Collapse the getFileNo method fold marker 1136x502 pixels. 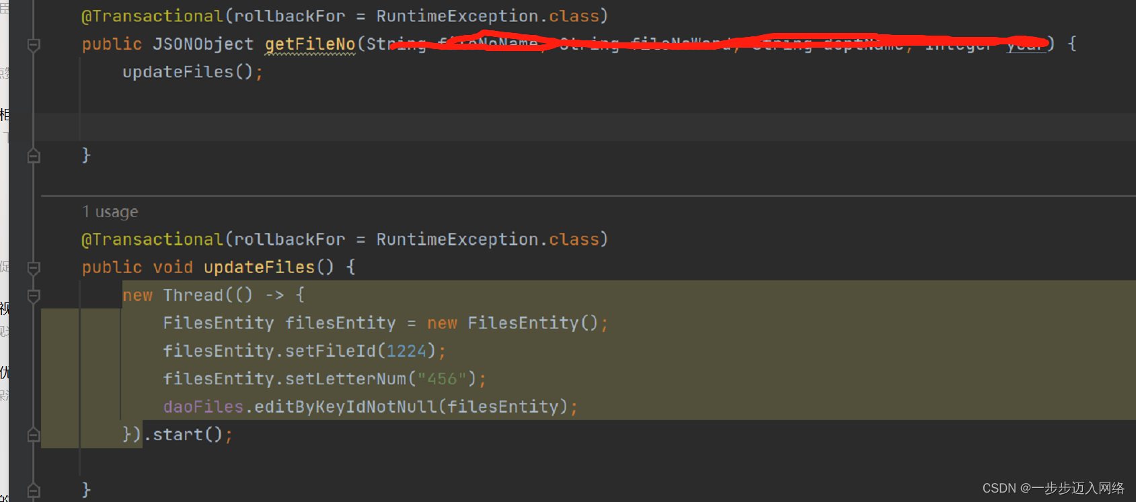(33, 45)
